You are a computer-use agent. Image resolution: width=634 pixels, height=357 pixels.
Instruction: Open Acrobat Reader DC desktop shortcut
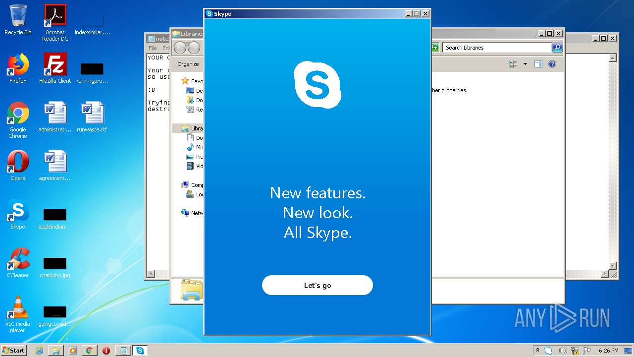pos(55,23)
